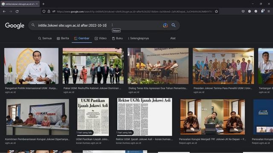This screenshot has height=153, width=273.
Task: Open 'Rektor UGM :Ijazah Jokowi Asli – koran.humas' title
Action: tap(144, 139)
